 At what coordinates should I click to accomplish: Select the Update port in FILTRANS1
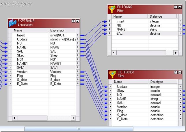click(x=122, y=86)
